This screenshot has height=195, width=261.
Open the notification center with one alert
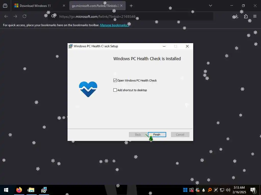[253, 190]
